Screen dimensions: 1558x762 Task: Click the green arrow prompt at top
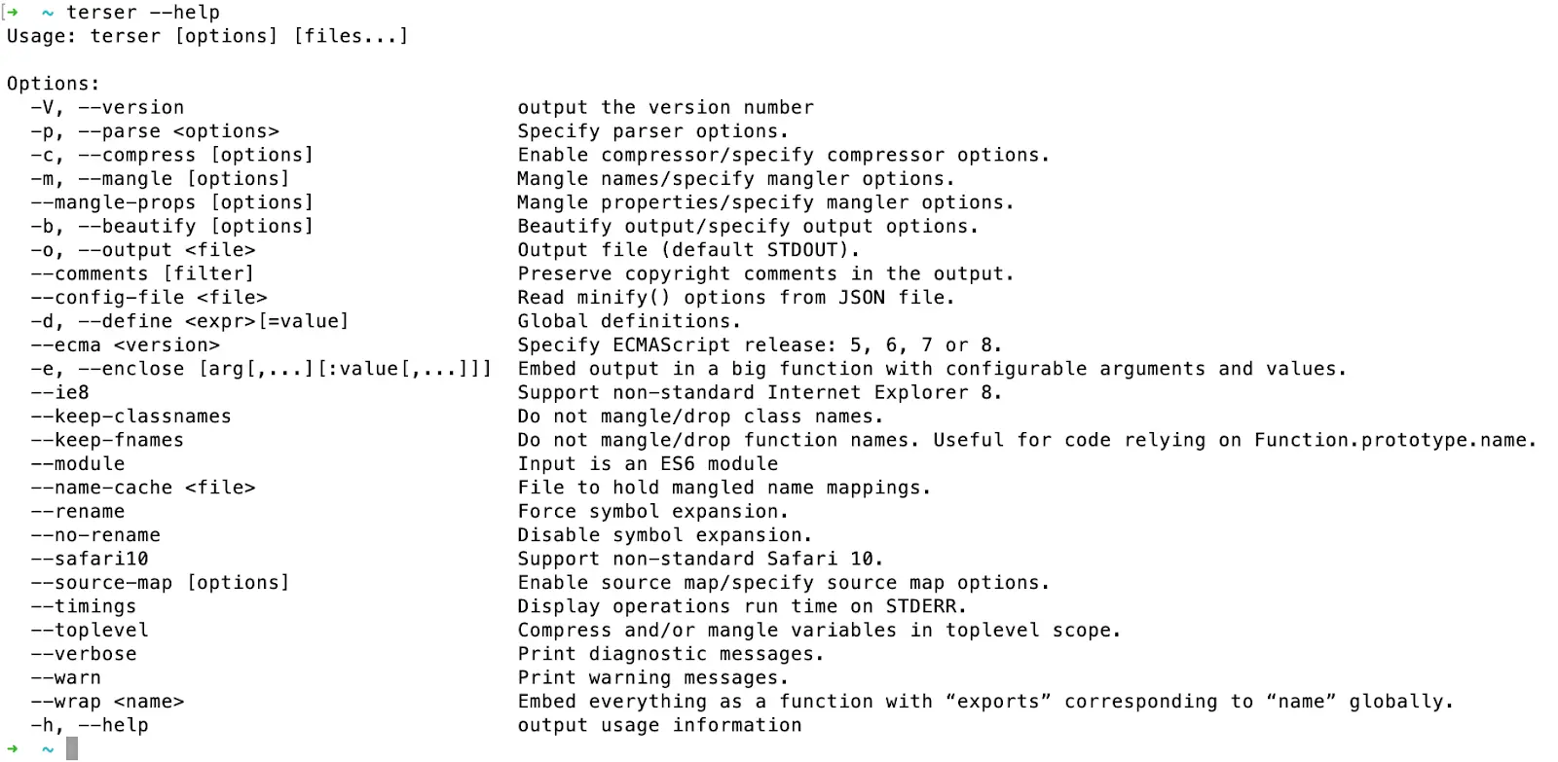[x=13, y=13]
